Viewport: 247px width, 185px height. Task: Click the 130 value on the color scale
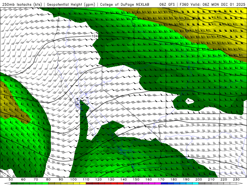coord(111,179)
